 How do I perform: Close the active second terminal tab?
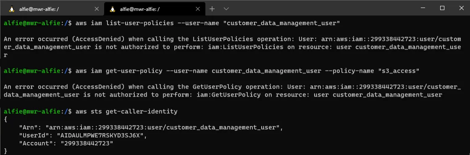197,9
